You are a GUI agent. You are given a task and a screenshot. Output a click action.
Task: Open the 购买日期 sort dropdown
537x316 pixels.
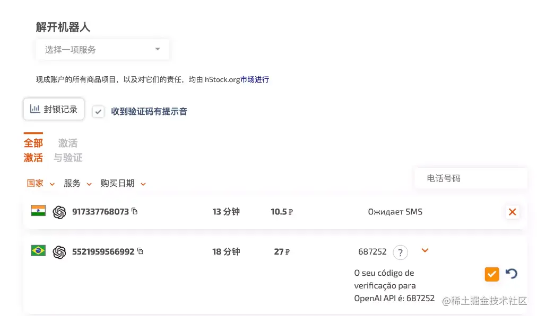click(123, 184)
